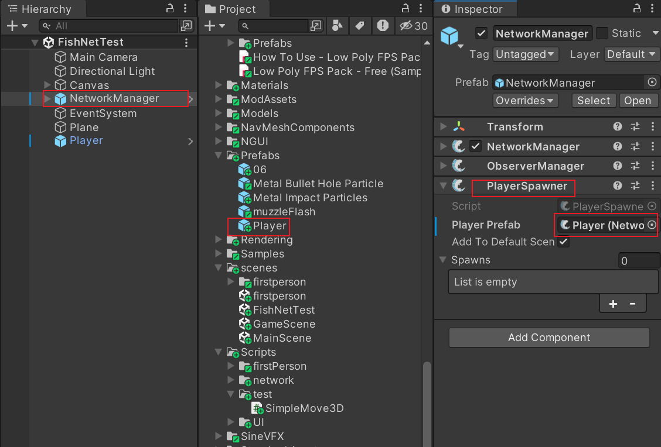
Task: Click the Spawns list size field
Action: tap(638, 261)
